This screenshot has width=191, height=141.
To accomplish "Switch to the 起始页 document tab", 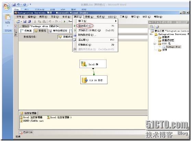I will pyautogui.click(x=25, y=26).
